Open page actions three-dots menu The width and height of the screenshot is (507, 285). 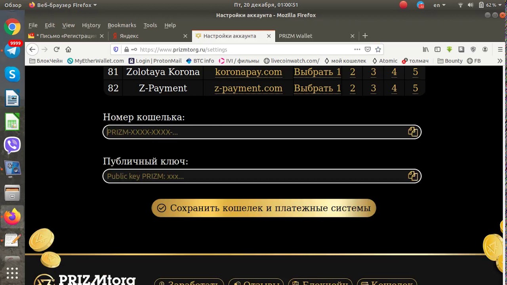[357, 49]
